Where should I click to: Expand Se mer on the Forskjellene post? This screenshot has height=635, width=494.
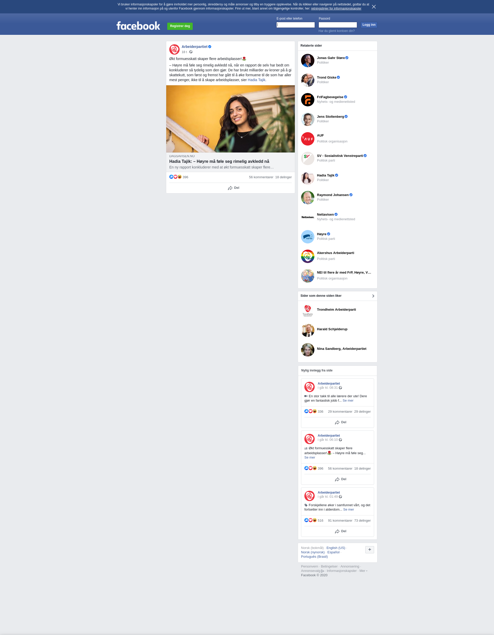click(348, 509)
